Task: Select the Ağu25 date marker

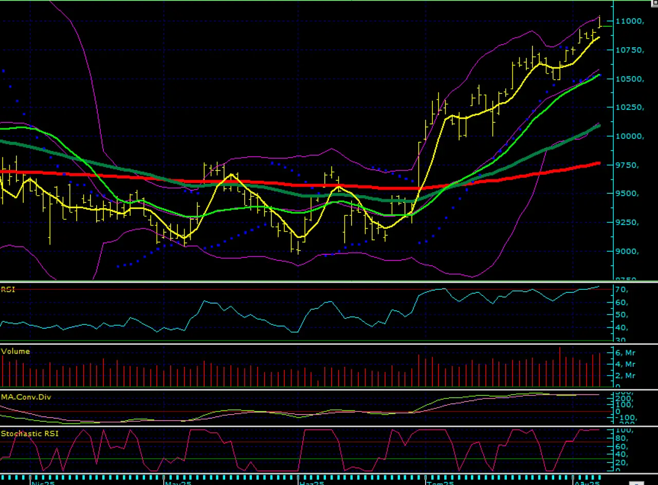Action: 587,482
